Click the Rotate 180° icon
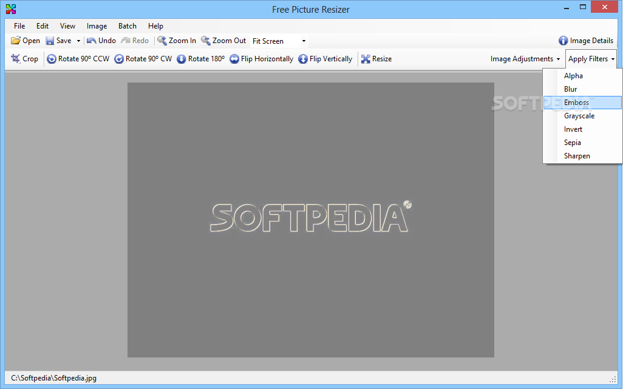The image size is (623, 389). [x=181, y=59]
